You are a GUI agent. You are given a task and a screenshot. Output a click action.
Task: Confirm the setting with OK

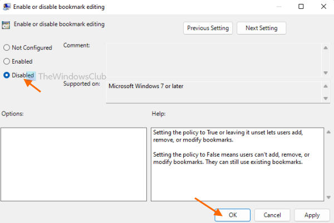(x=233, y=215)
